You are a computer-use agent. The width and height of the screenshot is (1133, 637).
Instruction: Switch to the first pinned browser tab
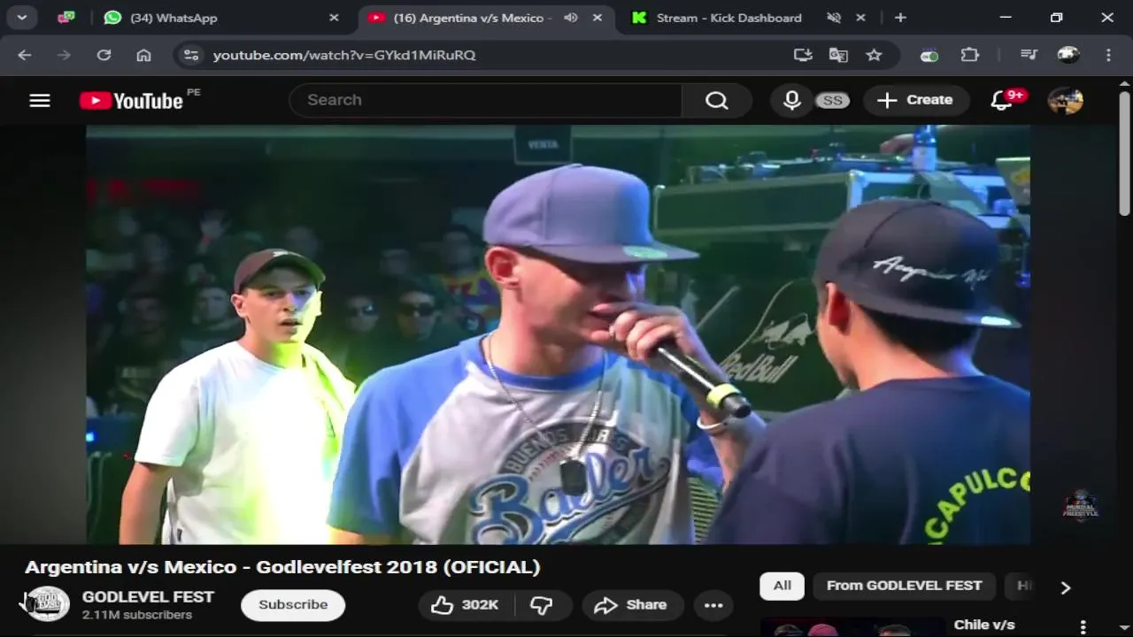point(66,17)
